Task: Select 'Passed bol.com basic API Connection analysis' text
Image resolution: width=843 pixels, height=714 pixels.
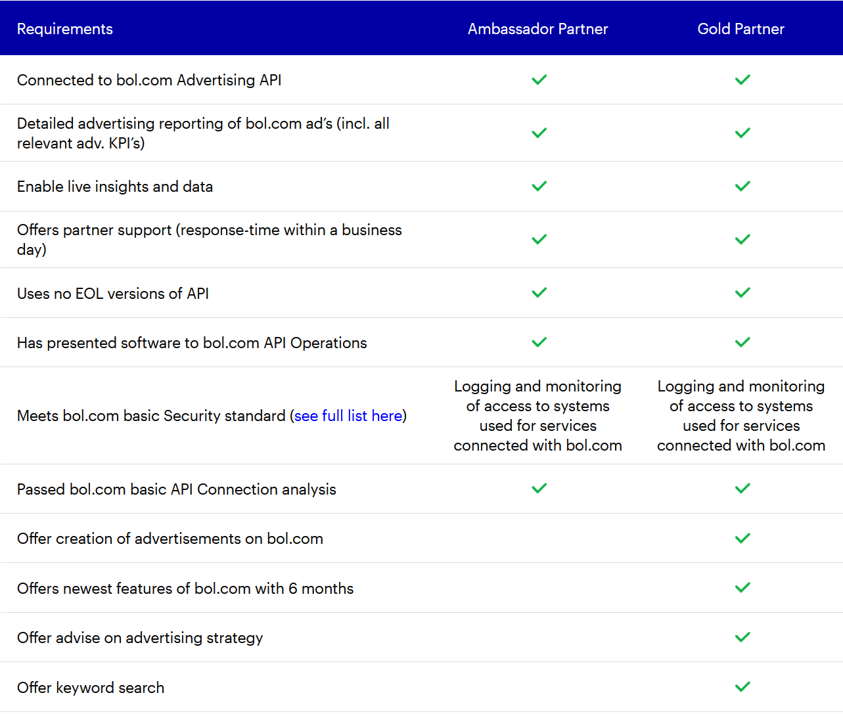Action: (x=177, y=489)
